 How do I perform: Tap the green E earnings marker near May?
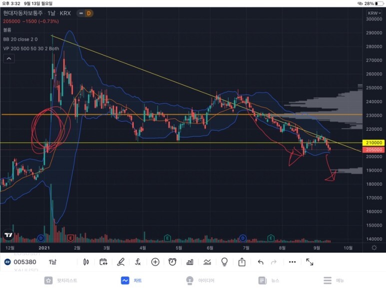[167, 238]
